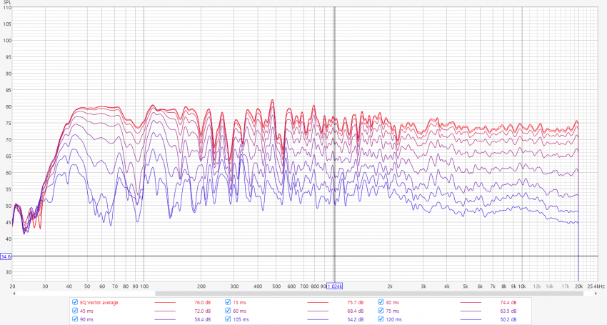Viewport: 607px width, 325px height.
Task: Click the EQ Vector average 76.0 dB value
Action: pos(203,302)
